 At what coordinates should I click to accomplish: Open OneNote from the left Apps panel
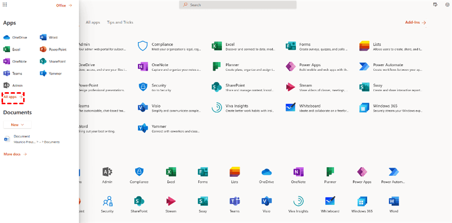15,61
